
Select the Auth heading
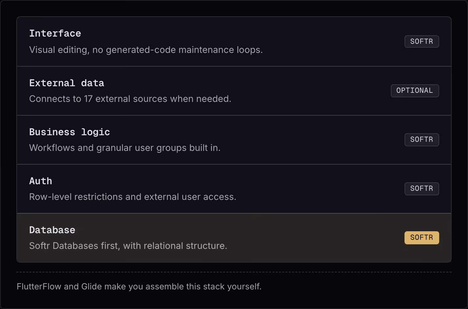pos(41,181)
